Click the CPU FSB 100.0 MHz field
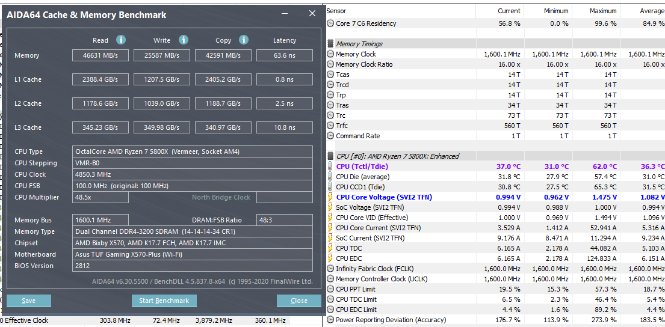The width and height of the screenshot is (665, 327). (193, 186)
